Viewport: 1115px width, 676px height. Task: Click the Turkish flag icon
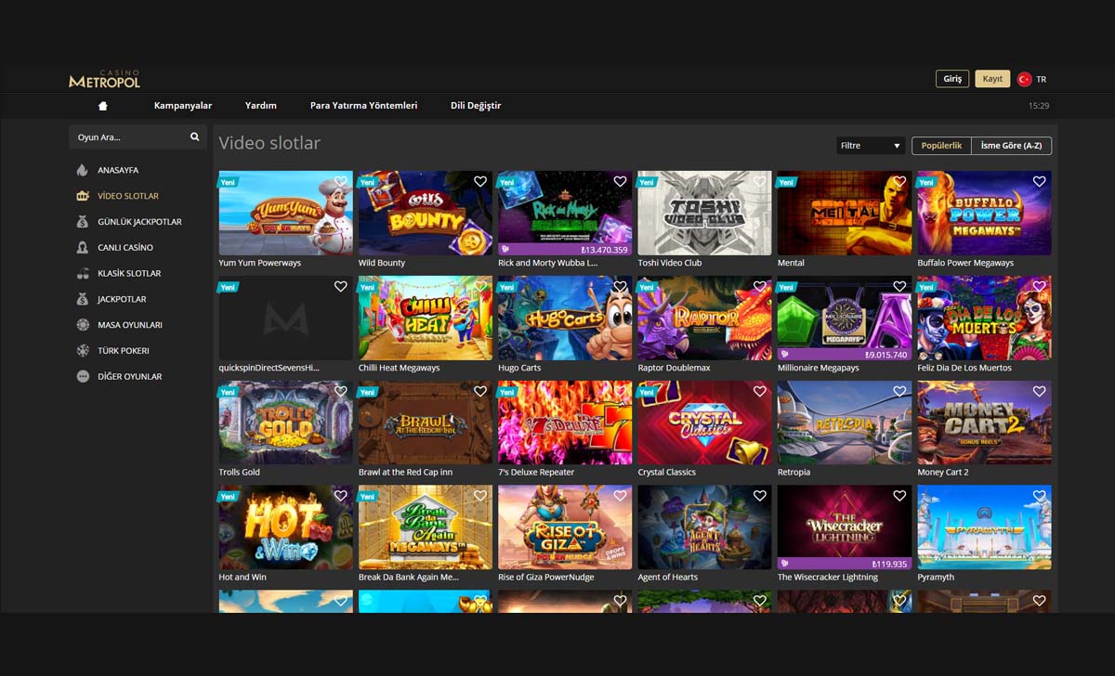(1025, 79)
